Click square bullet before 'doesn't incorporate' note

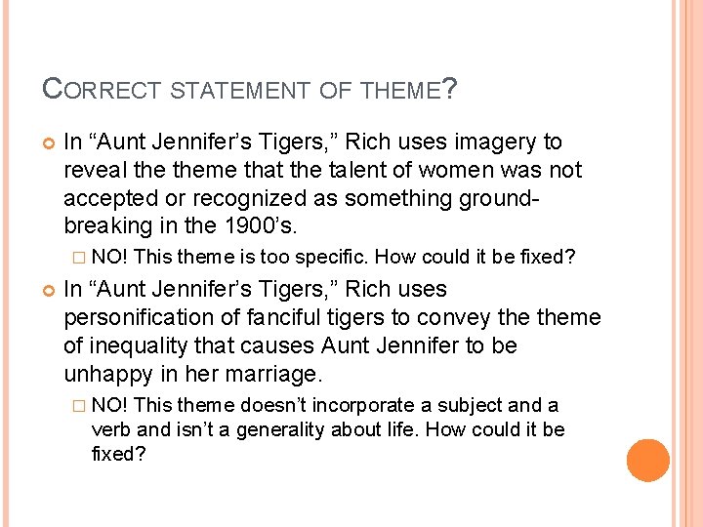[78, 406]
